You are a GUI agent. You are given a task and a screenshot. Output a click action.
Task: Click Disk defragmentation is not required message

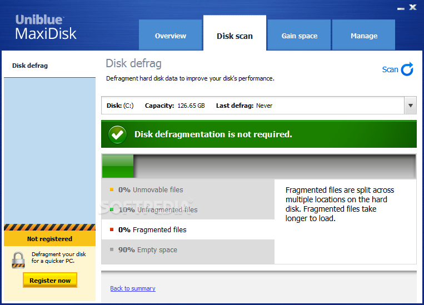pos(213,134)
